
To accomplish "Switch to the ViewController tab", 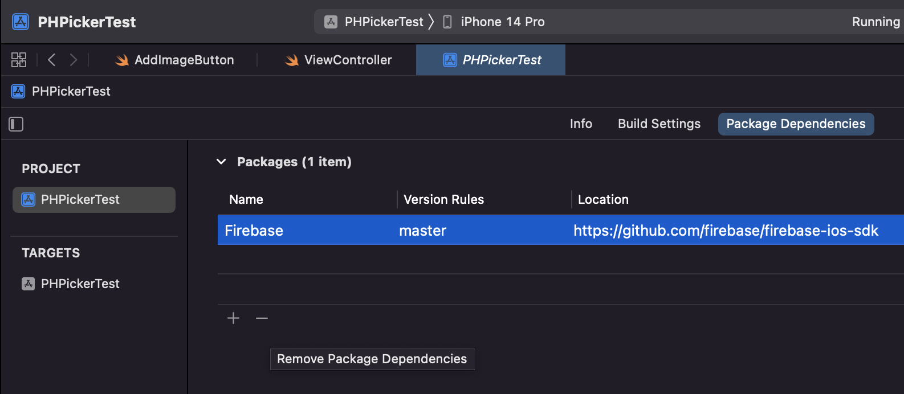I will pos(339,60).
